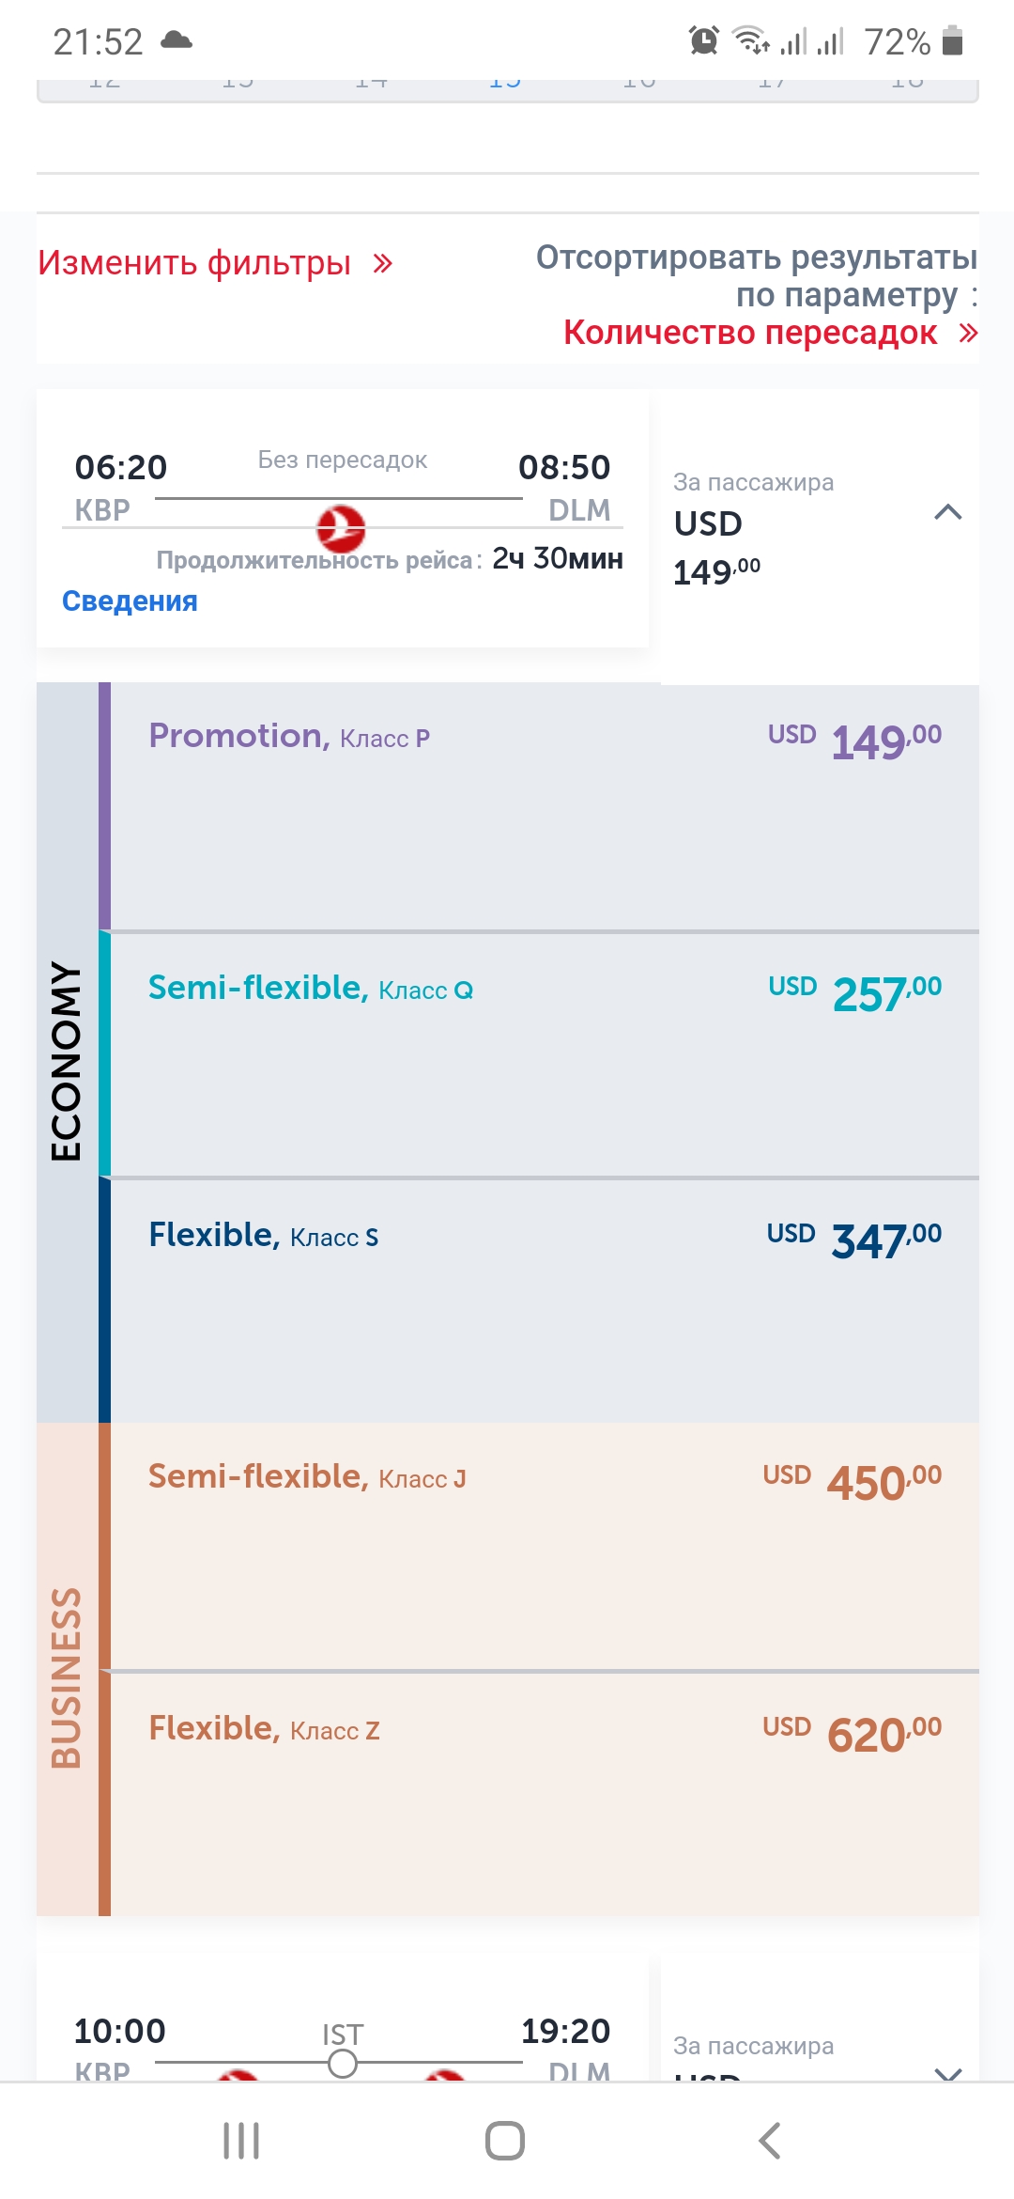1014x2199 pixels.
Task: Select date 16 in date strip
Action: tap(639, 85)
